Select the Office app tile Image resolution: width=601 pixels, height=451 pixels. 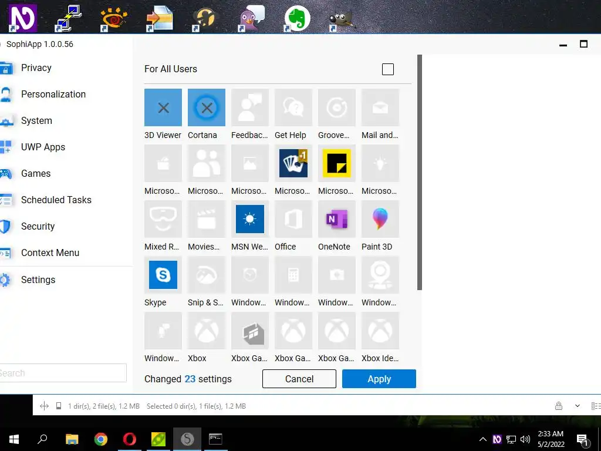pyautogui.click(x=293, y=219)
